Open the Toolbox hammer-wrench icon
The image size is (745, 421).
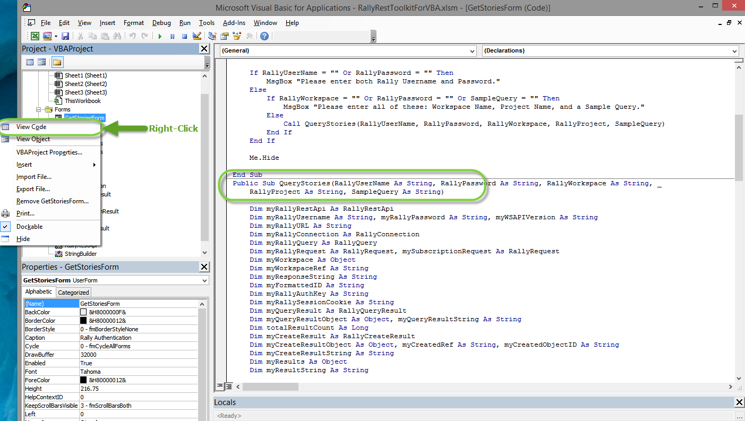coord(249,36)
